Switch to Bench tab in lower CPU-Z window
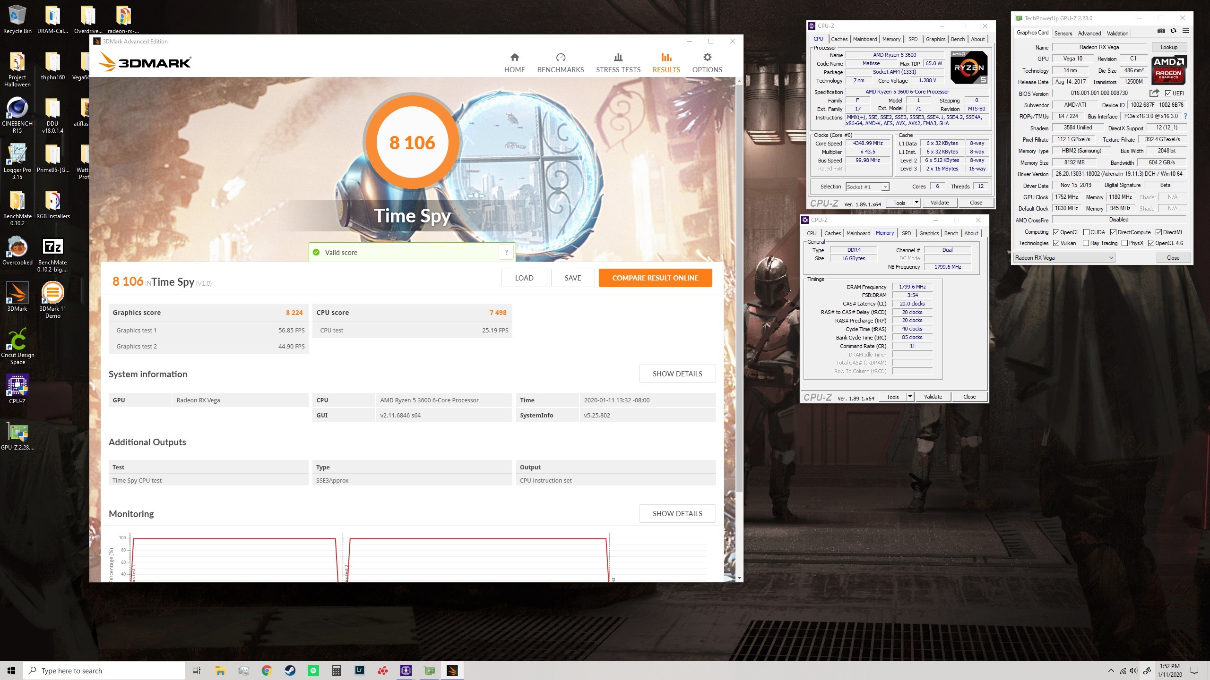This screenshot has height=680, width=1210. point(951,233)
